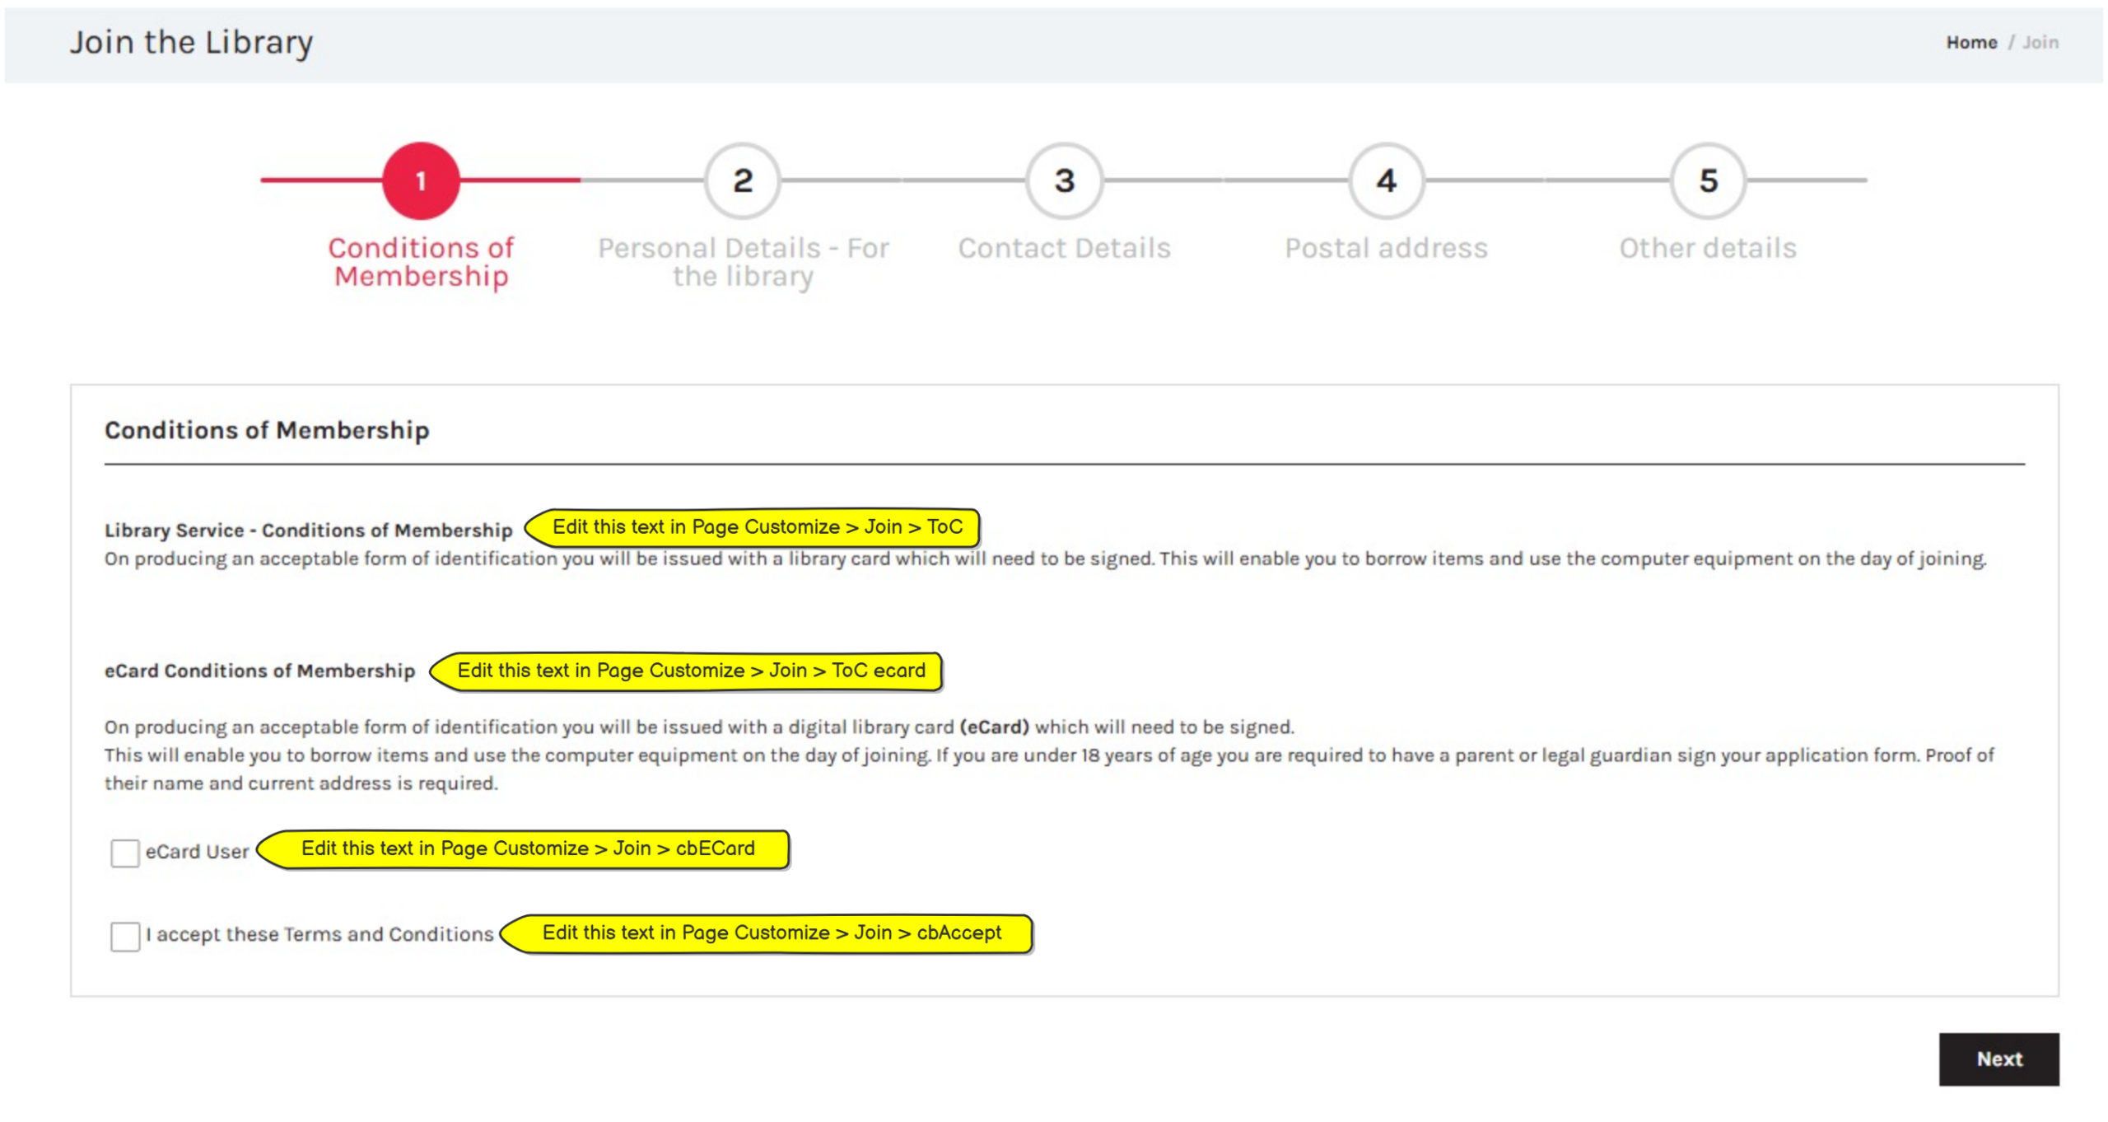
Task: Tick the eCard User checkbox
Action: [x=125, y=853]
